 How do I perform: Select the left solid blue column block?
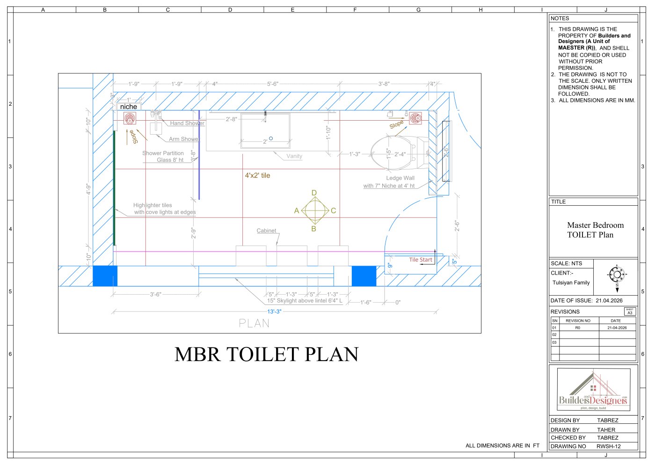[105, 276]
